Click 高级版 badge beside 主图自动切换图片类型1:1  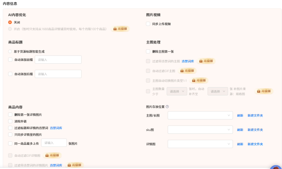[199, 80]
